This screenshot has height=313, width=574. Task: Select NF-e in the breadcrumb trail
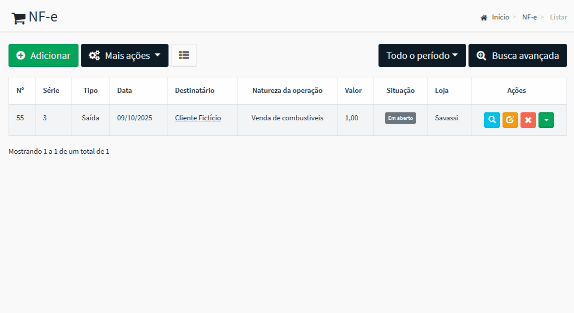[x=529, y=16]
